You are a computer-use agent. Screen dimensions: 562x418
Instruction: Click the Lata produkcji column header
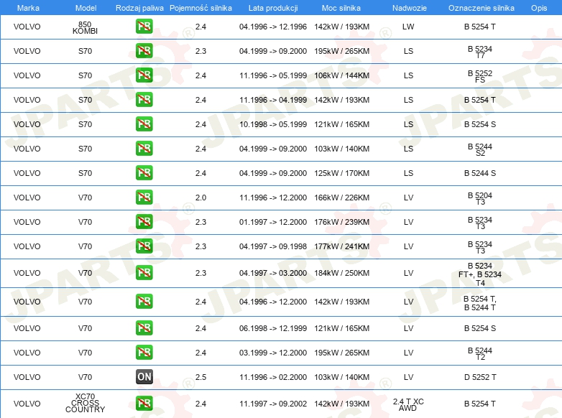pos(273,8)
